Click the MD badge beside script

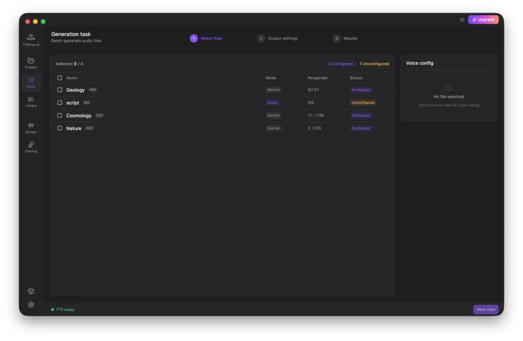(86, 103)
